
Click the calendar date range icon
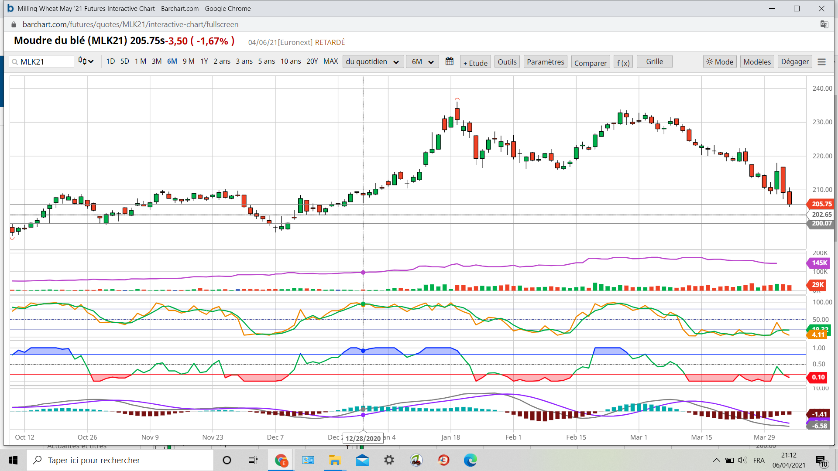(x=449, y=61)
